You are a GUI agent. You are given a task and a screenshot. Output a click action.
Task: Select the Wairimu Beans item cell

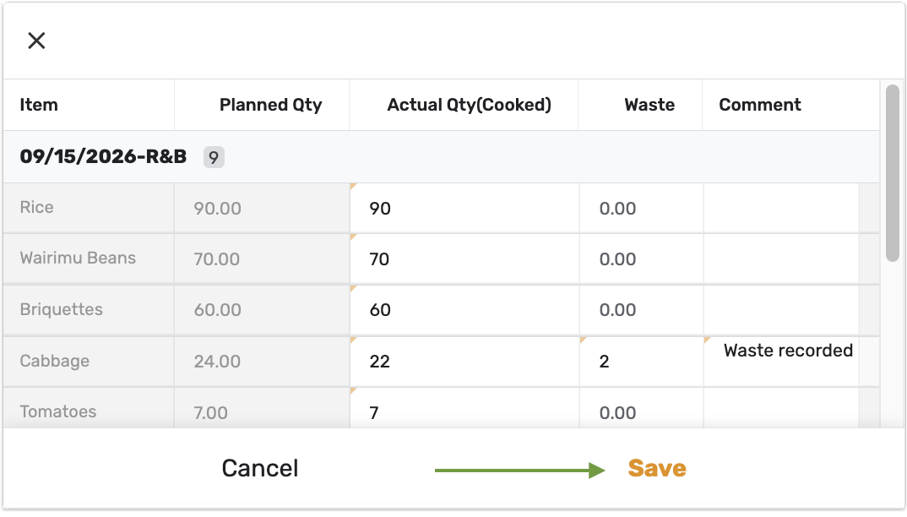pos(89,258)
